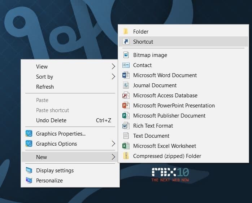252x203 pixels.
Task: Select the Graphics Options text
Action: (56, 144)
